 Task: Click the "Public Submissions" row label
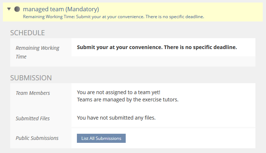click(37, 138)
